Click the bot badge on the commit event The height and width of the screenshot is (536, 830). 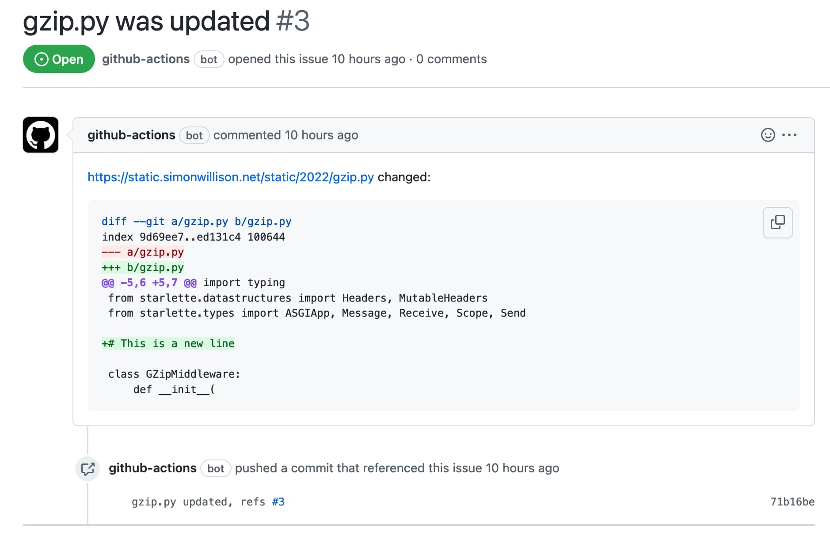[x=215, y=468]
